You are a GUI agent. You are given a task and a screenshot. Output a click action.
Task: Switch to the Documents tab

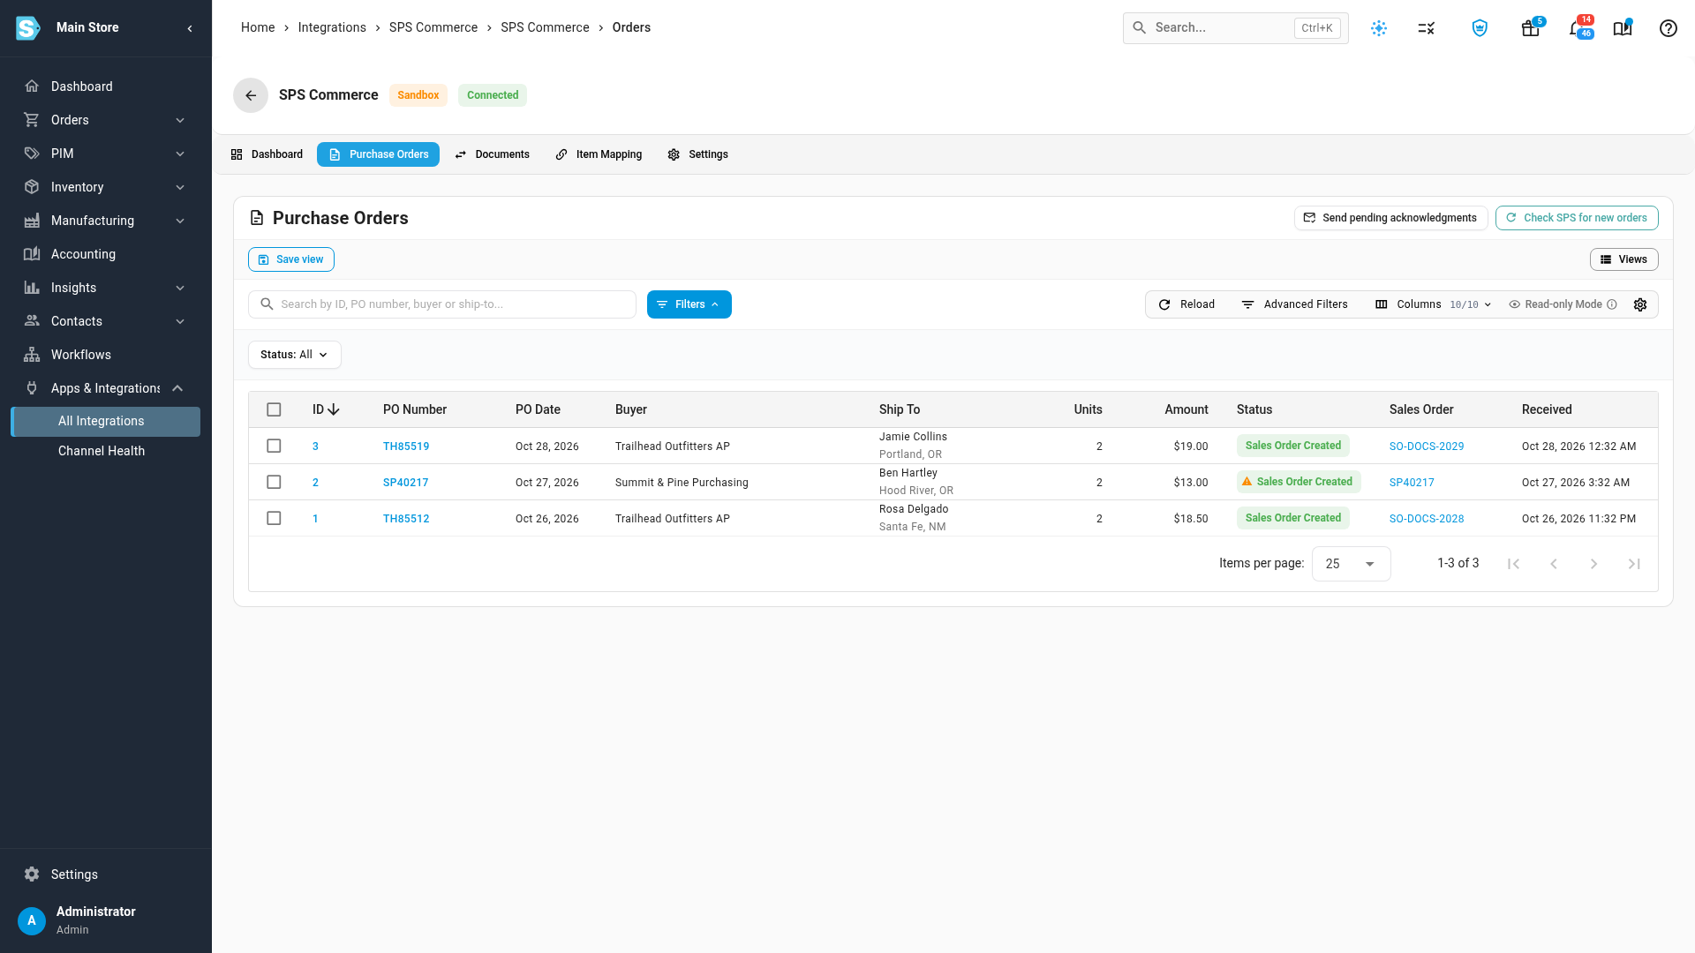(x=492, y=154)
